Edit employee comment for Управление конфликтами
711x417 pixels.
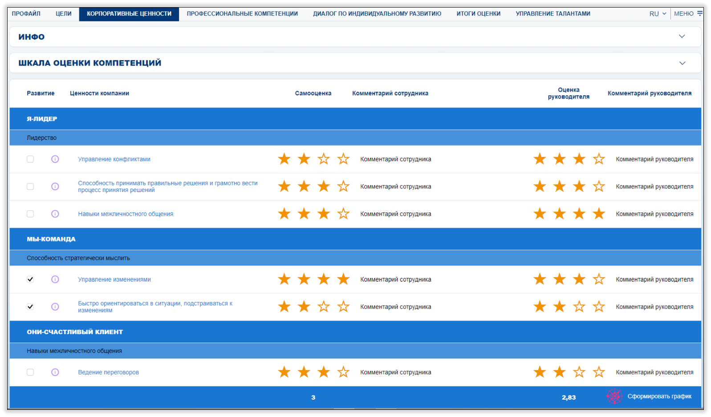pyautogui.click(x=396, y=159)
